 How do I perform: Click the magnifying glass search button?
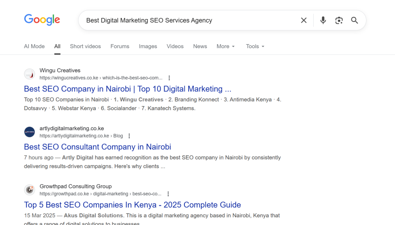[354, 20]
